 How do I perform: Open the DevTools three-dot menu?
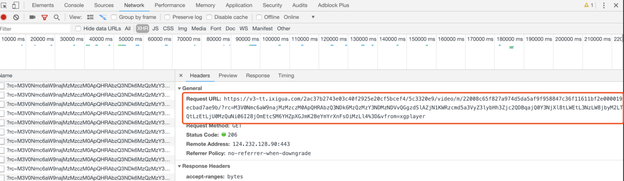[x=604, y=5]
